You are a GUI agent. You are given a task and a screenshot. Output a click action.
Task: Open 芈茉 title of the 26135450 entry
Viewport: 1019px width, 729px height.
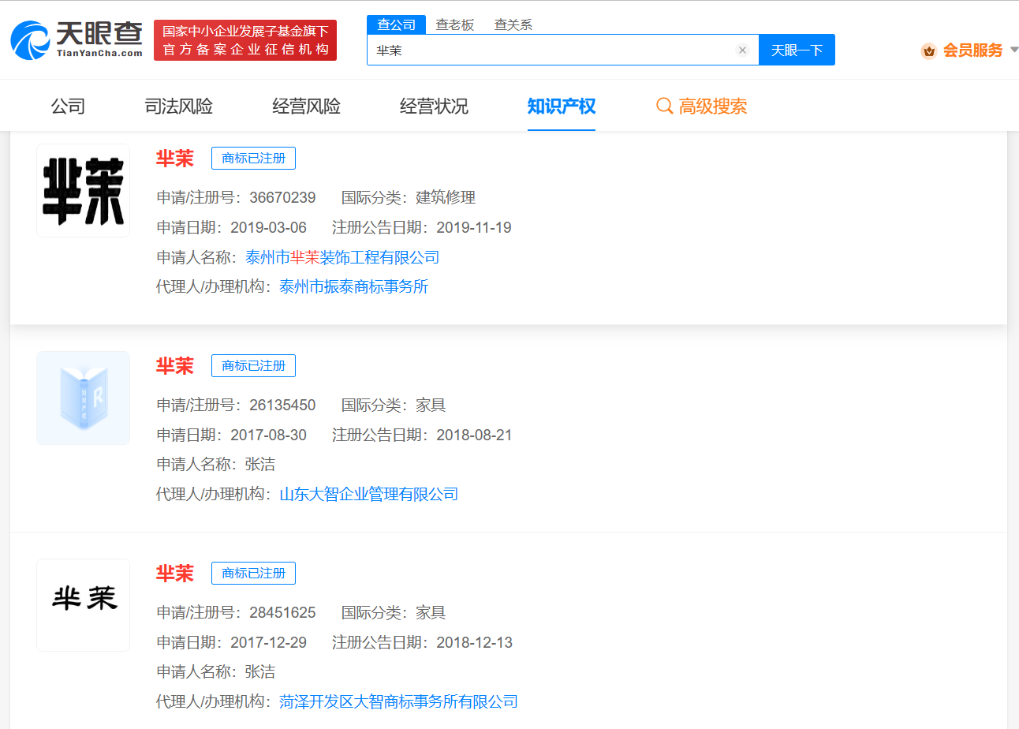point(175,366)
